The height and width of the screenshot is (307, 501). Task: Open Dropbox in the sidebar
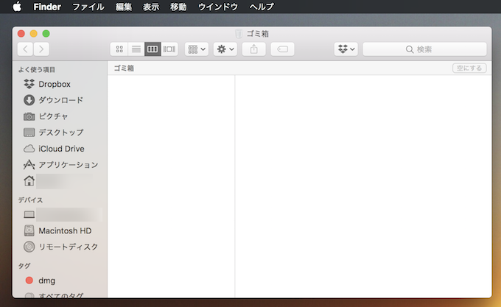(x=54, y=84)
